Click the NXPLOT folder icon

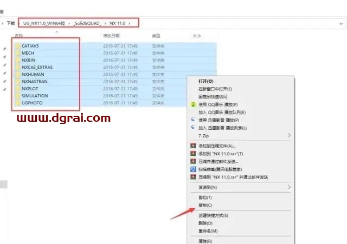click(18, 89)
